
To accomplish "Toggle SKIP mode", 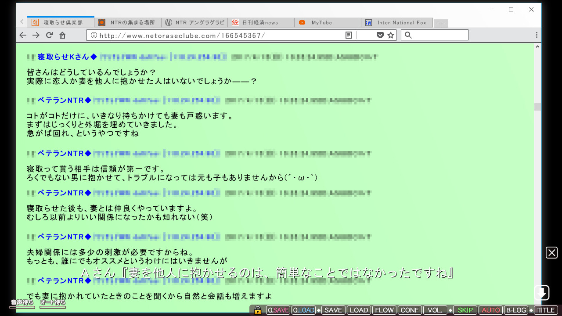I will [x=465, y=310].
